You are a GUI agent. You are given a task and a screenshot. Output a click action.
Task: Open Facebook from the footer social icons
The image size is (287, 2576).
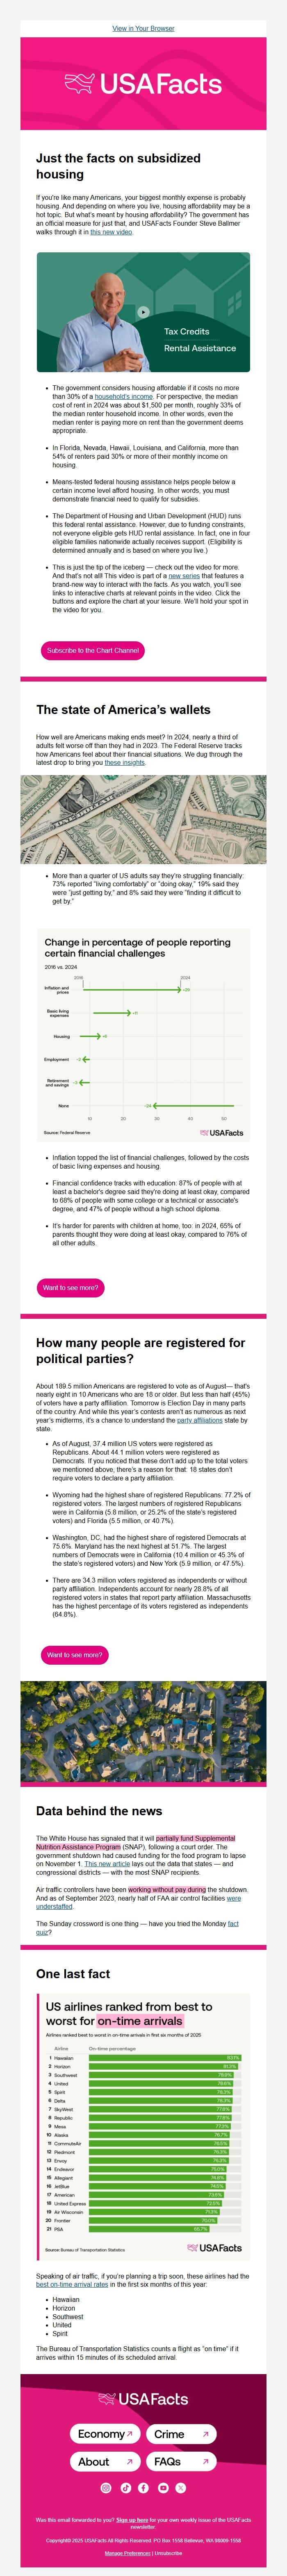[x=144, y=2489]
